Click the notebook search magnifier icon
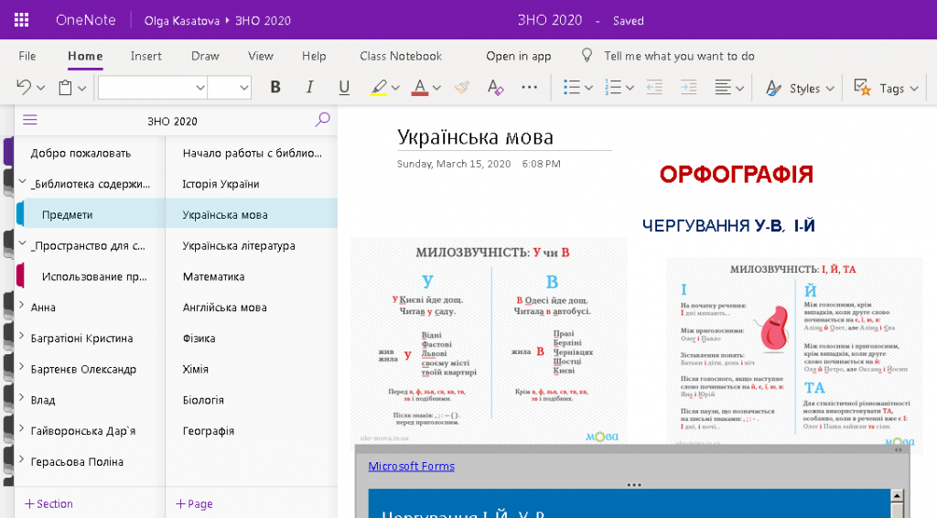The width and height of the screenshot is (937, 518). tap(323, 120)
